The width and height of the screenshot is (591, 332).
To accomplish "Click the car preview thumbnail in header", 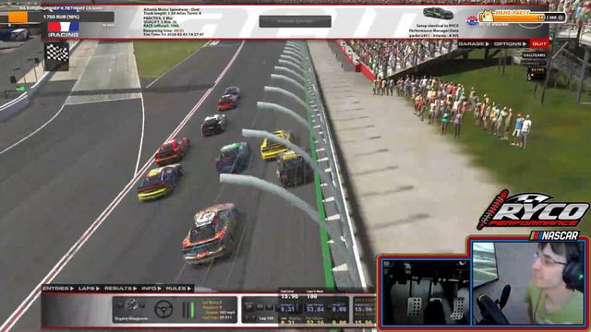I will point(438,13).
